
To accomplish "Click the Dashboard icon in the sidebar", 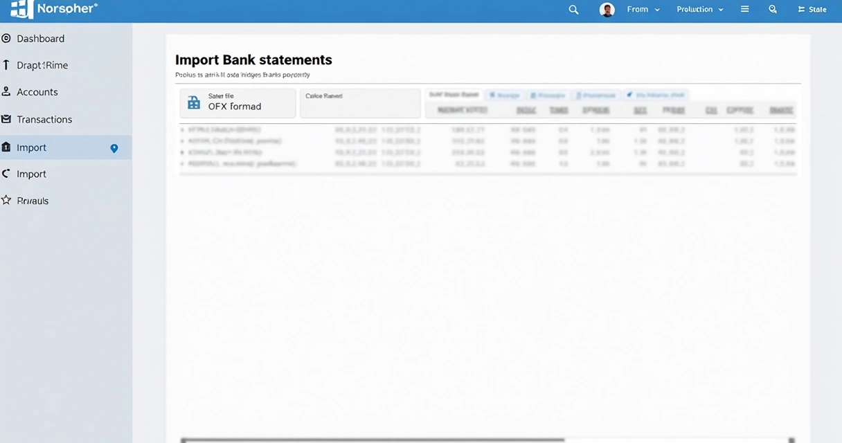I will [x=6, y=39].
